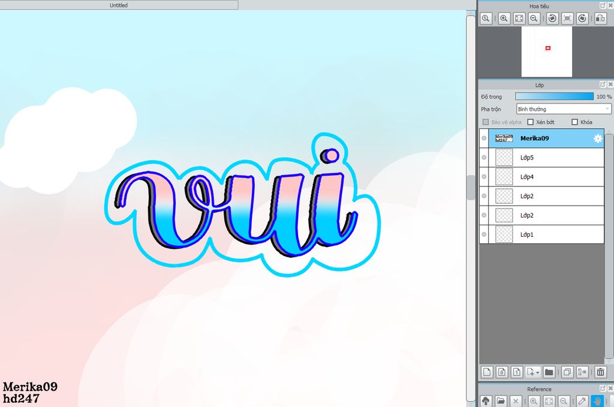Click the layer list scrollbar

coord(609,246)
